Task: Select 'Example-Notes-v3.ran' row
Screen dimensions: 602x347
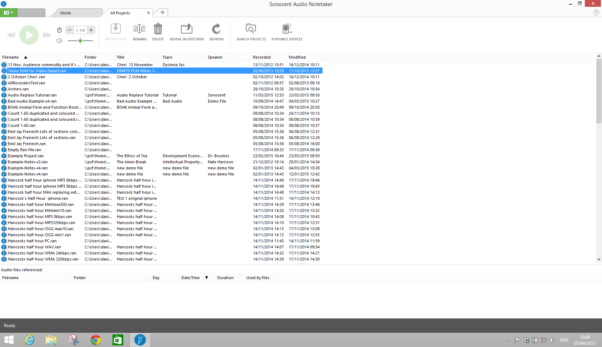Action: tap(161, 162)
